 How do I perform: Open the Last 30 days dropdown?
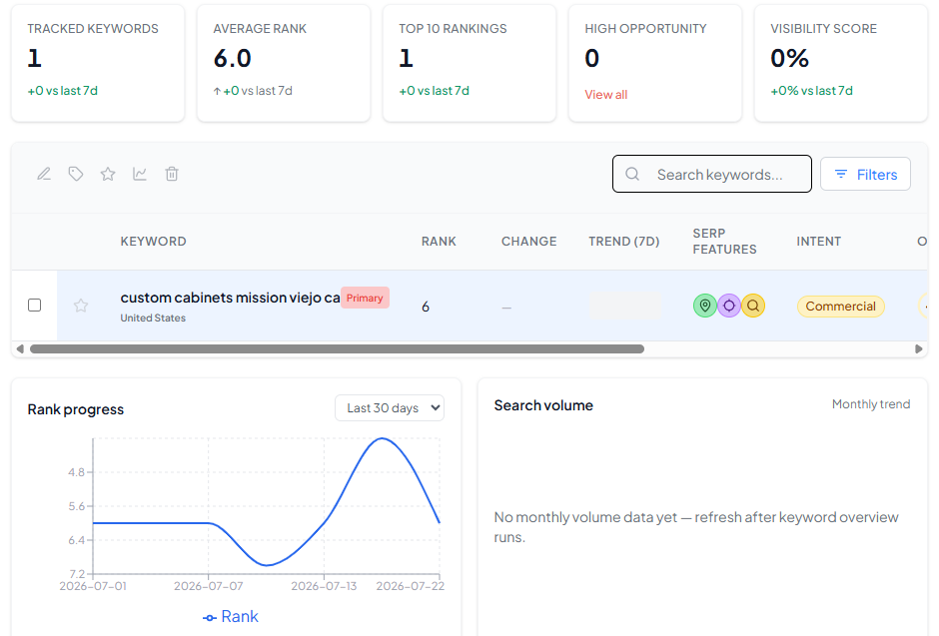[x=390, y=408]
